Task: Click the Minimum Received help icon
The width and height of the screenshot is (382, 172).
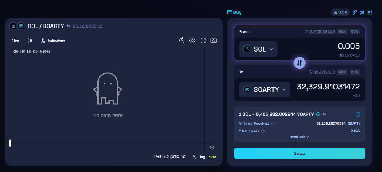Action: click(x=273, y=123)
